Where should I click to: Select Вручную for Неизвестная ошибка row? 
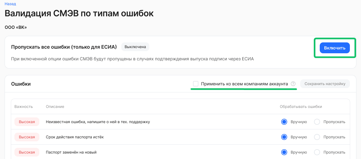[284, 122]
